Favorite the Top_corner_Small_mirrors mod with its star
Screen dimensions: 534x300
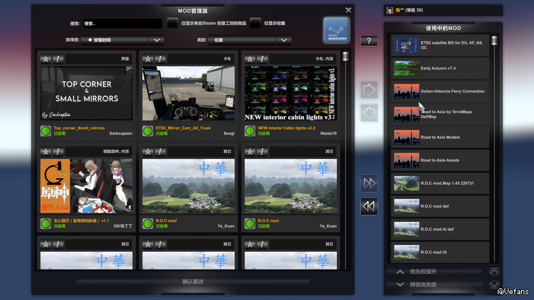click(46, 59)
